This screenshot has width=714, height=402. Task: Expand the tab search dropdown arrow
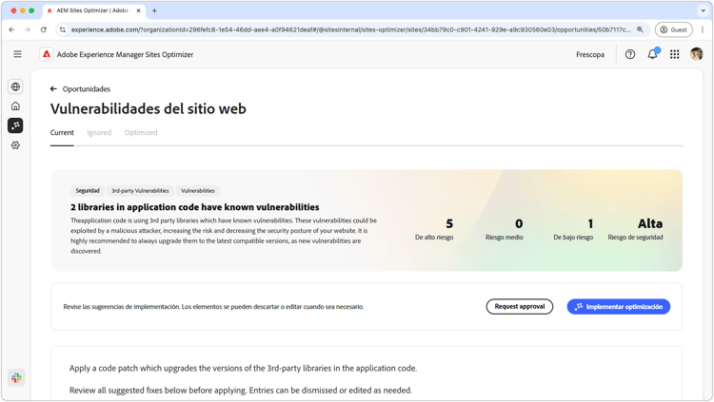point(704,10)
